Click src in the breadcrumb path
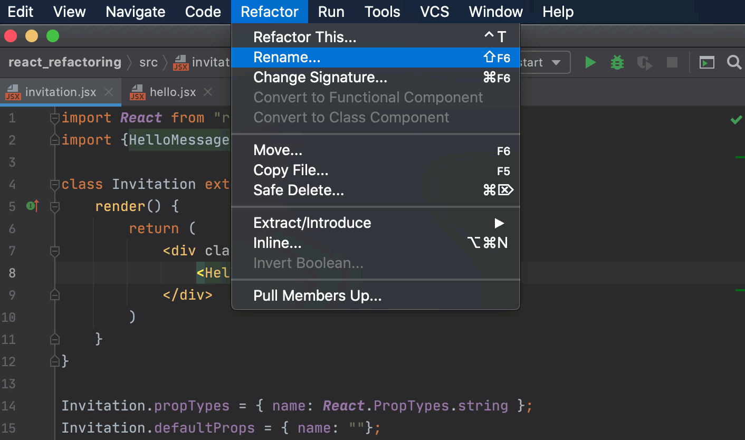Image resolution: width=745 pixels, height=440 pixels. (148, 62)
